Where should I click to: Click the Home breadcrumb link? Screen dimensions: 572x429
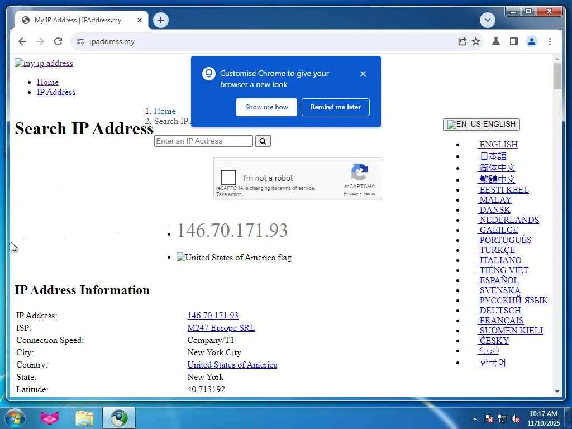click(x=165, y=111)
